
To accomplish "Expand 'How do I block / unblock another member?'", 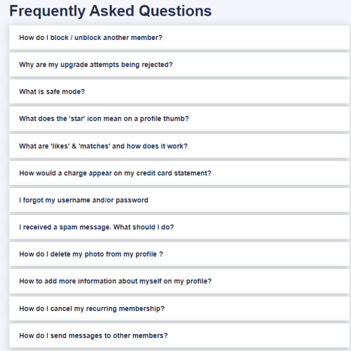I will tap(91, 38).
